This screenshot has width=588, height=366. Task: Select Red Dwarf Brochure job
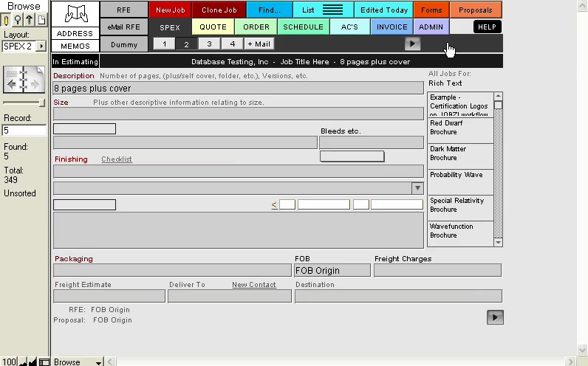pyautogui.click(x=460, y=131)
